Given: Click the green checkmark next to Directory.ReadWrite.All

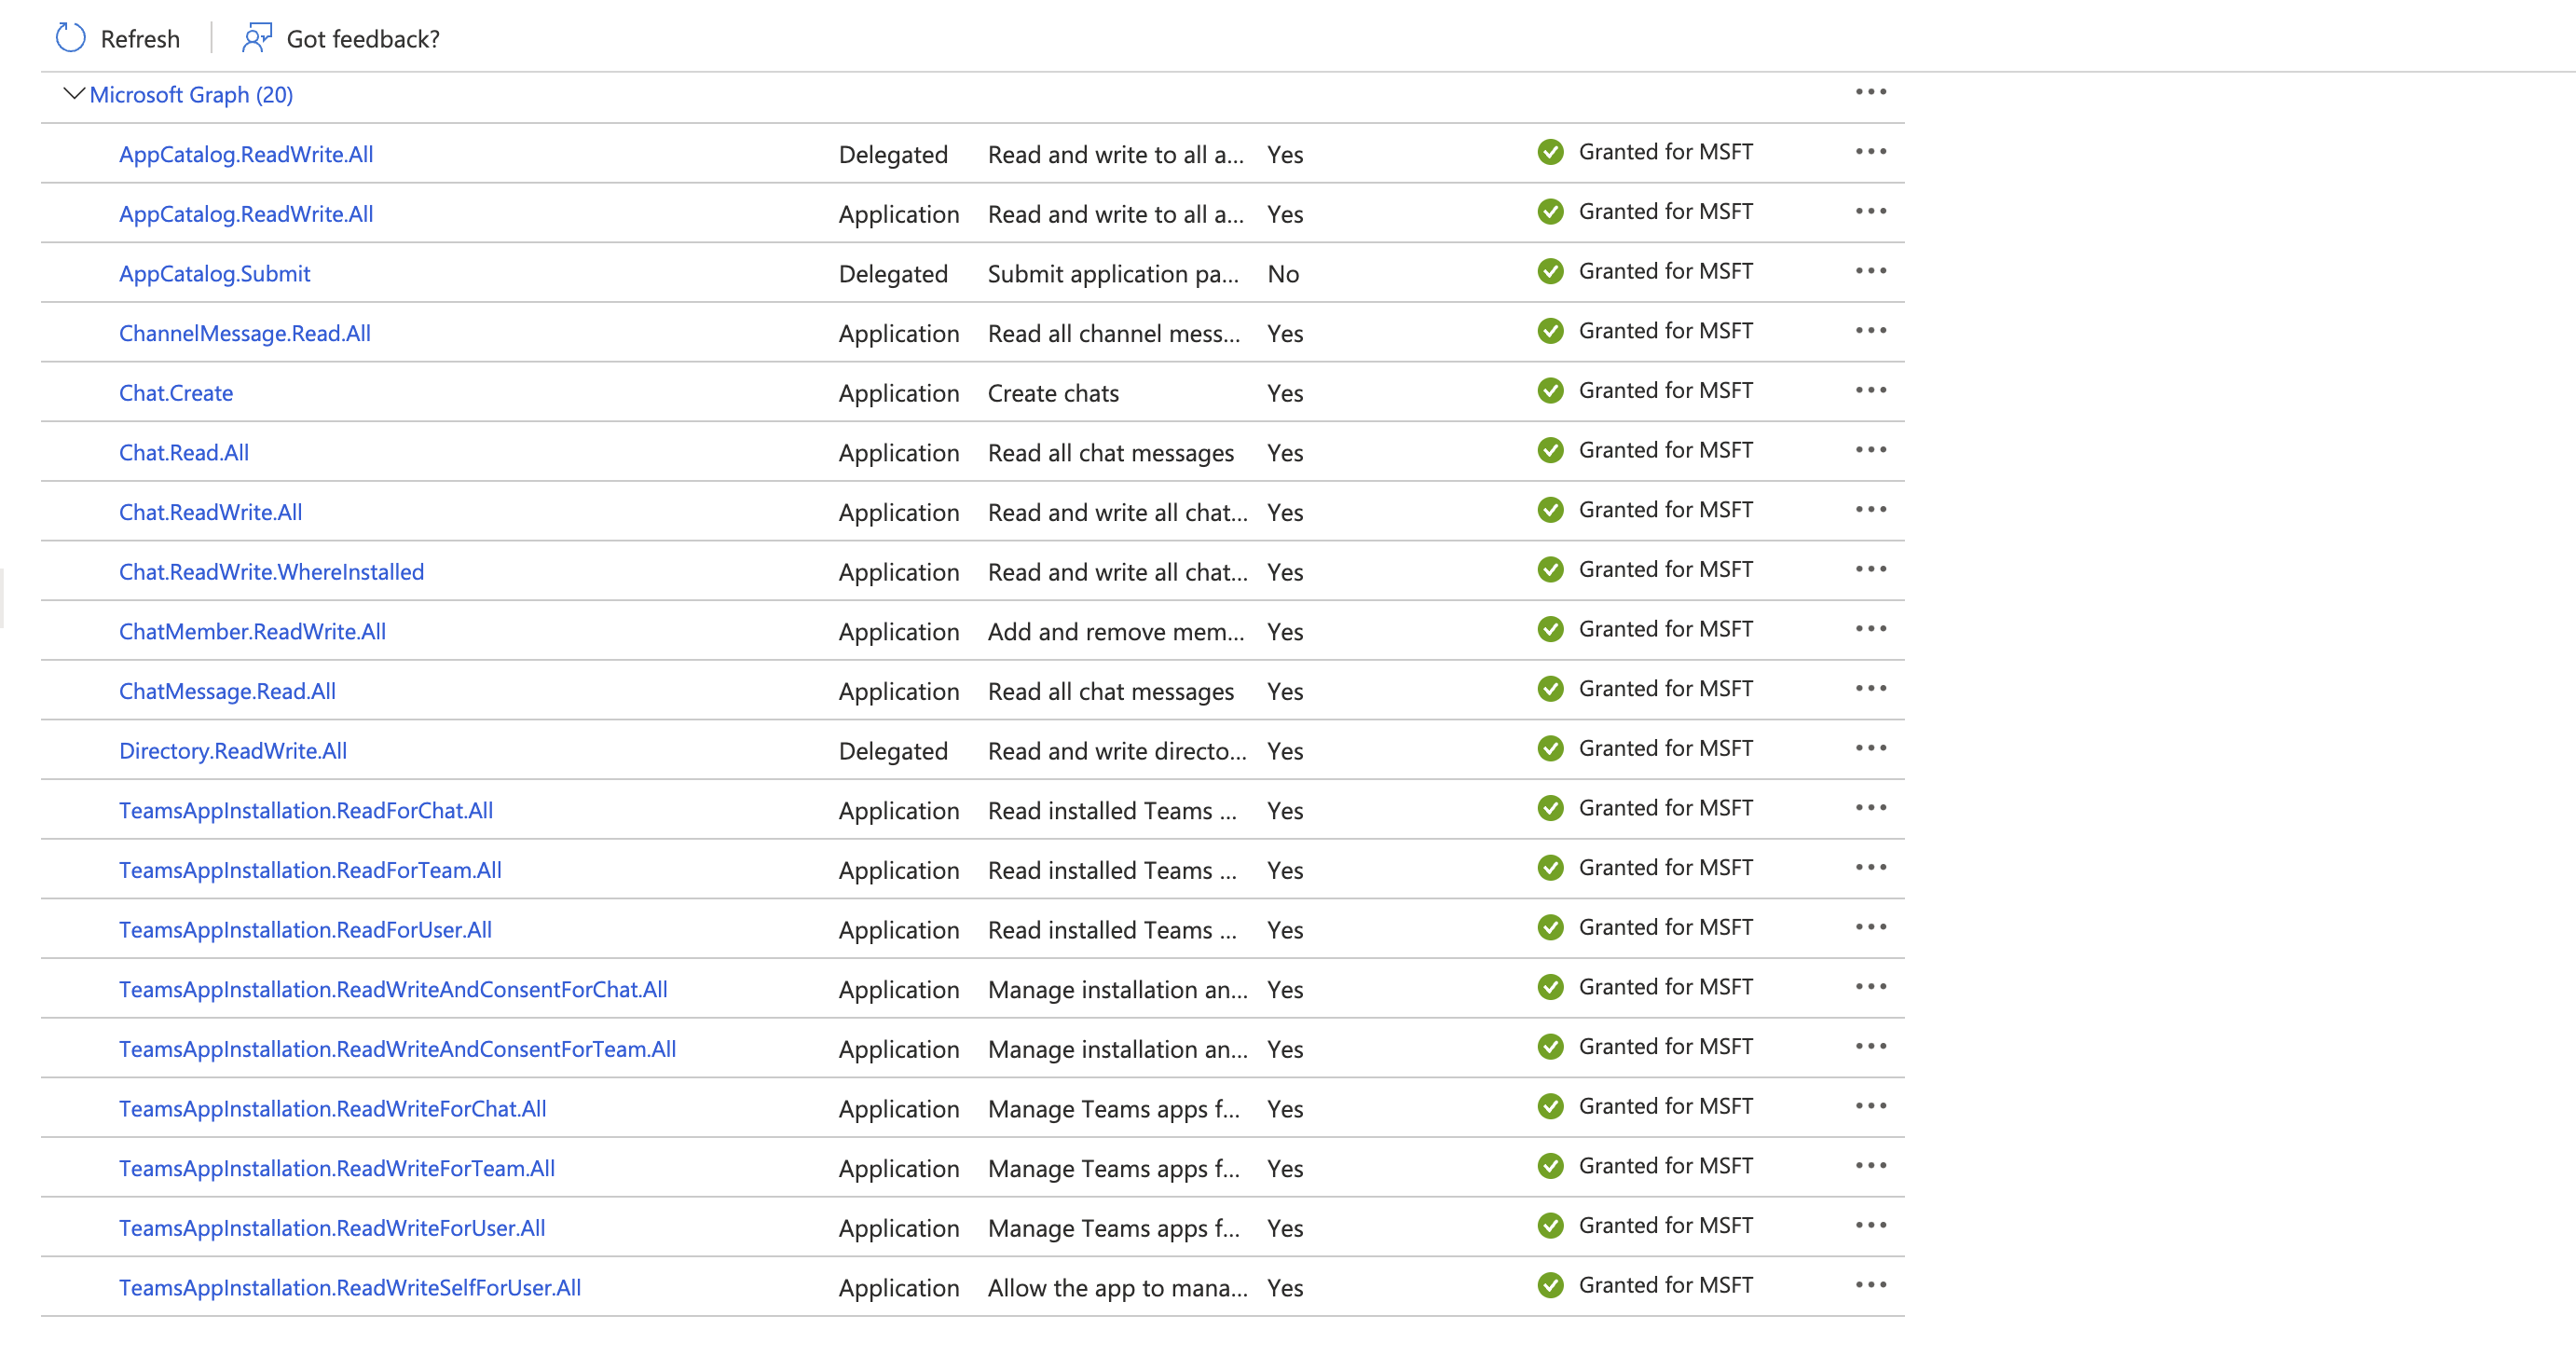Looking at the screenshot, I should coord(1551,748).
